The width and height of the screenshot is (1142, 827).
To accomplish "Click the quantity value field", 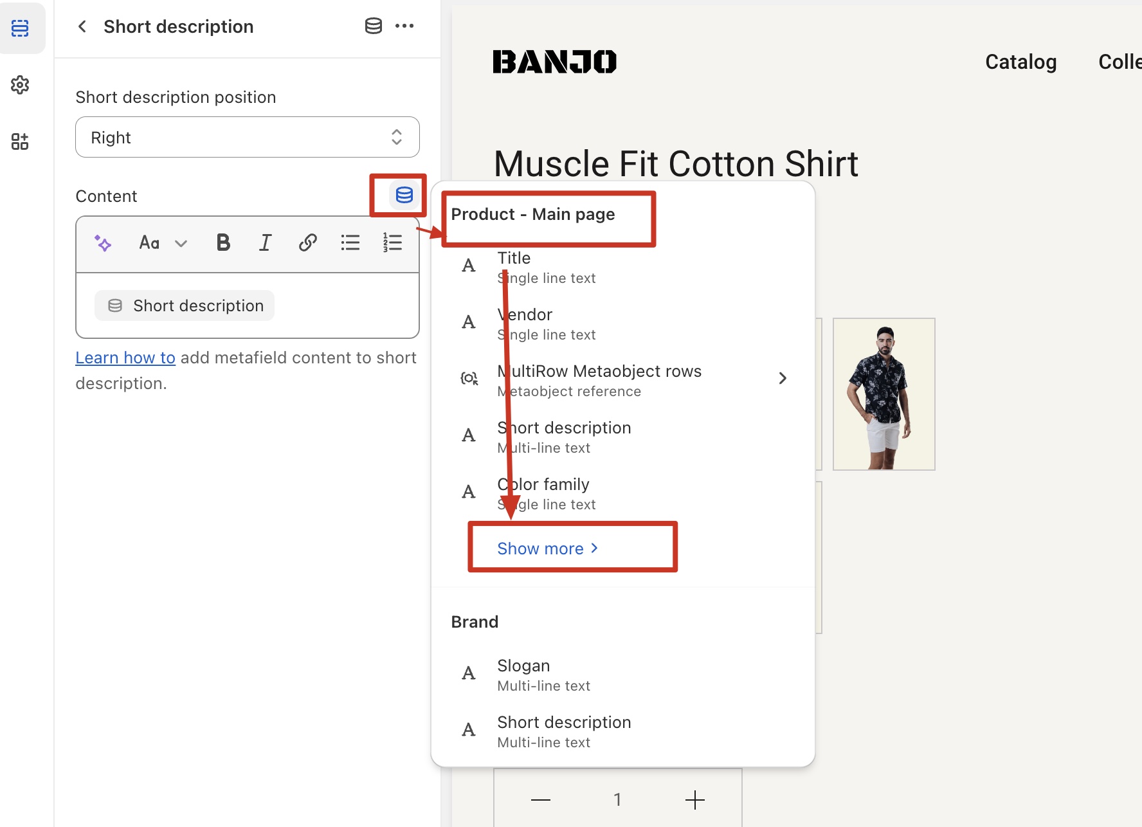I will pyautogui.click(x=617, y=799).
